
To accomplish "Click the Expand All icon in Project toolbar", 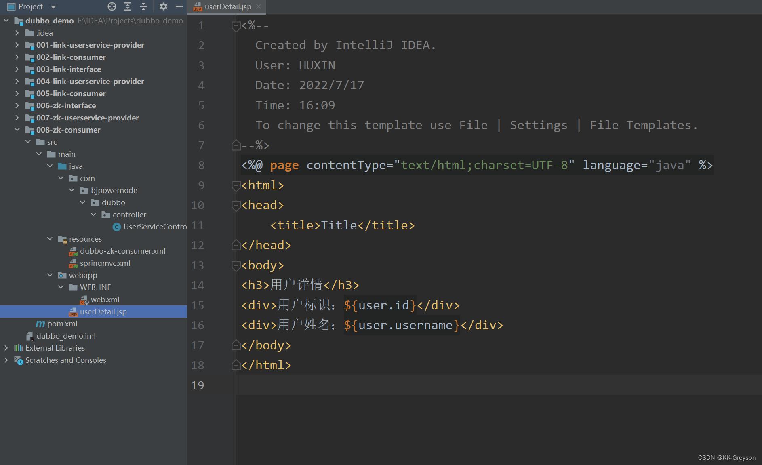I will point(128,6).
